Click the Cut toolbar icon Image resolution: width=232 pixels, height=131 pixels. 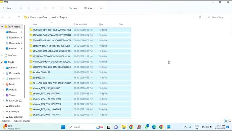[x=21, y=8]
